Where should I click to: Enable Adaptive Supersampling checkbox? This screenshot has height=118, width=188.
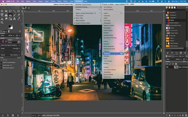coord(1,62)
